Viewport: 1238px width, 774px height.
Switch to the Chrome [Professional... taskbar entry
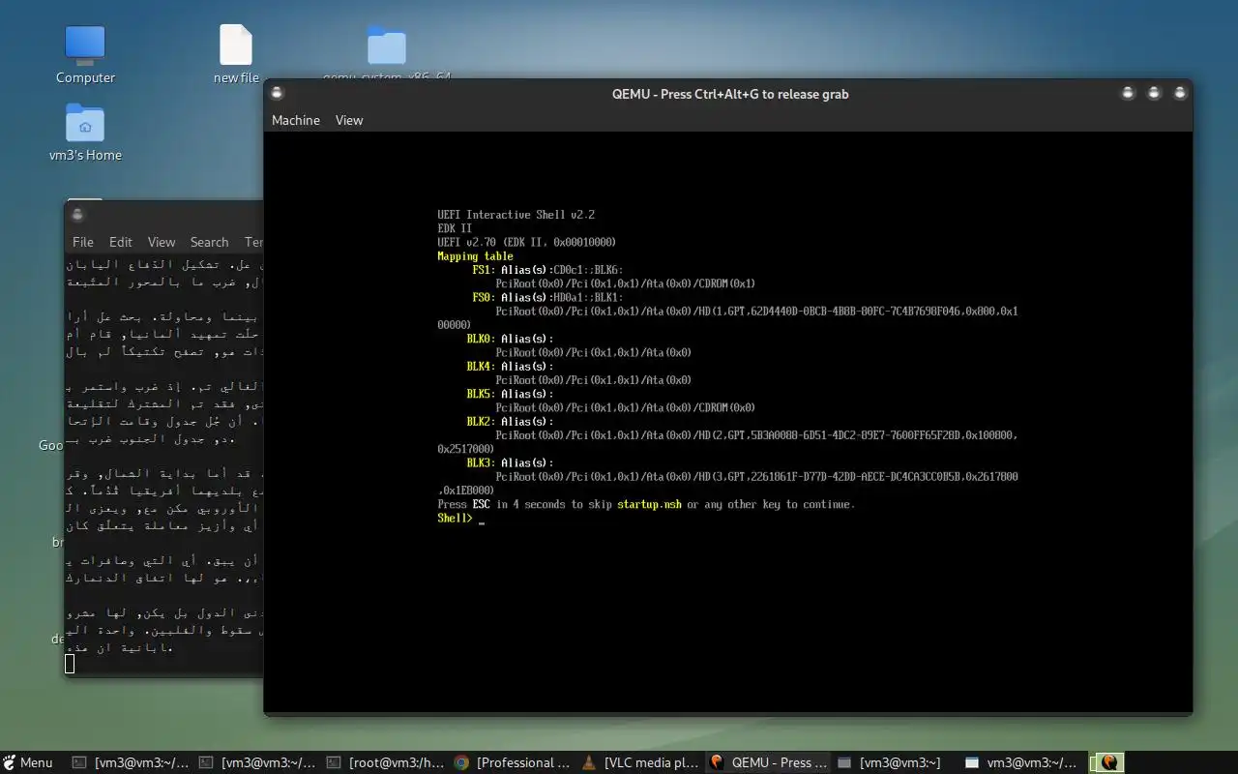pos(513,762)
